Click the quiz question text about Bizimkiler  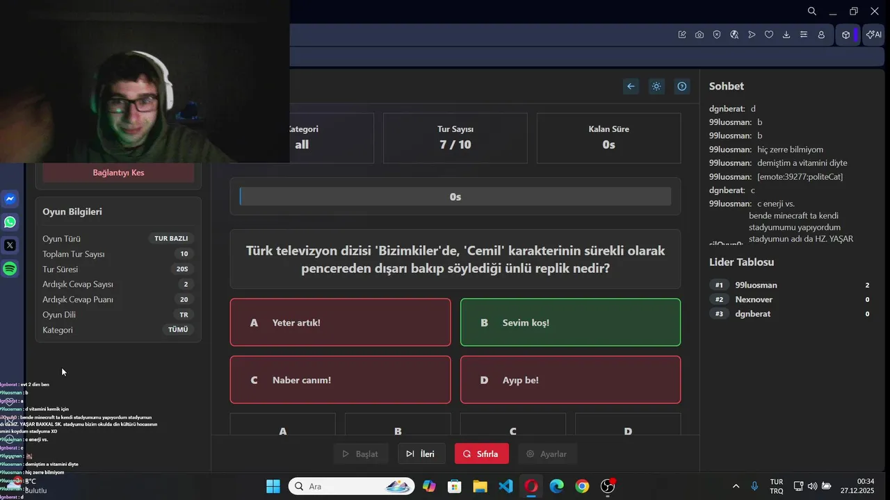coord(455,259)
